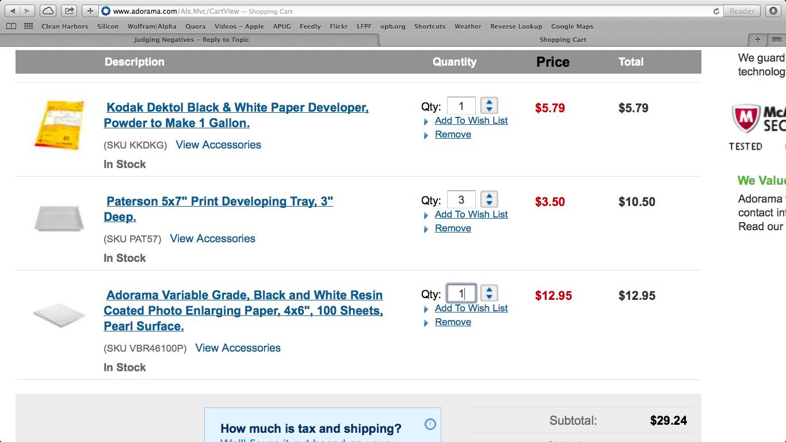Image resolution: width=786 pixels, height=442 pixels.
Task: Click the Reader button
Action: pyautogui.click(x=742, y=11)
